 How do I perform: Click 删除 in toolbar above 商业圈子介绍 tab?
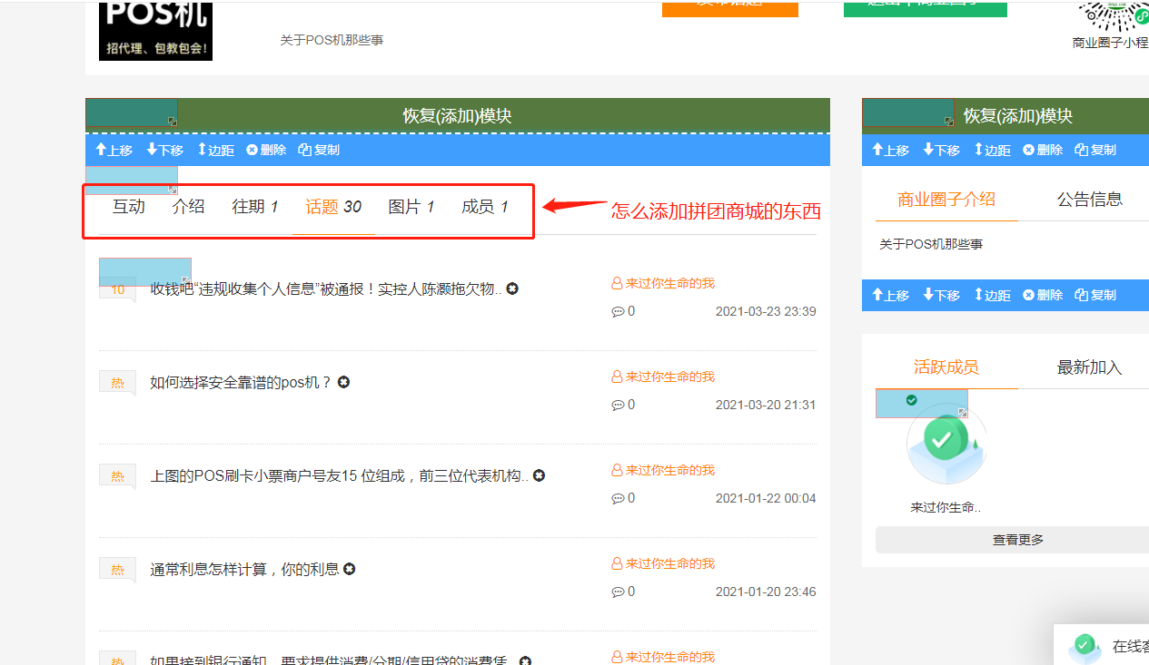click(1043, 150)
